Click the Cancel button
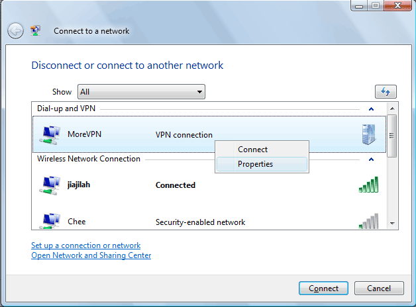The image size is (416, 307). tap(379, 288)
